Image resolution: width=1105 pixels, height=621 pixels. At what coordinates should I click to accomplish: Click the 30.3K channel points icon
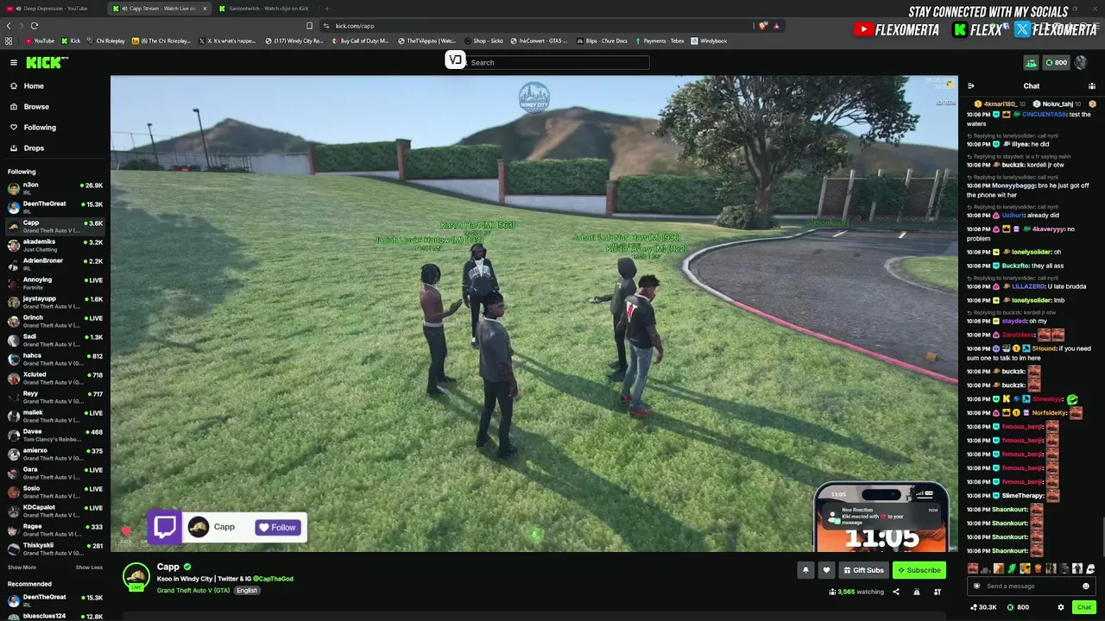(x=983, y=607)
